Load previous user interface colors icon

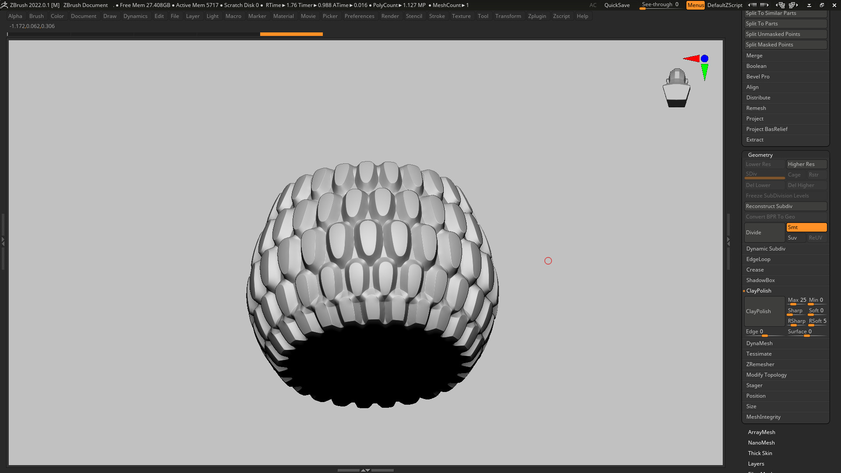(781, 5)
